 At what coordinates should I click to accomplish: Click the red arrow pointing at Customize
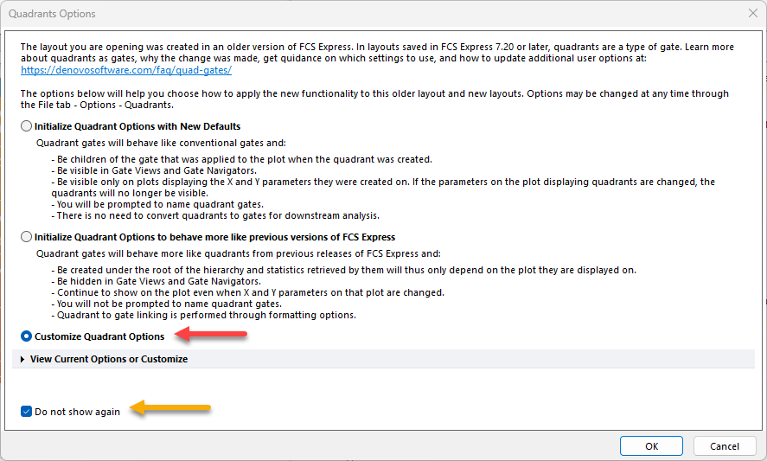[x=210, y=335]
